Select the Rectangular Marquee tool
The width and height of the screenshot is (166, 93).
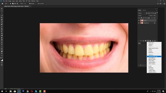[2, 11]
